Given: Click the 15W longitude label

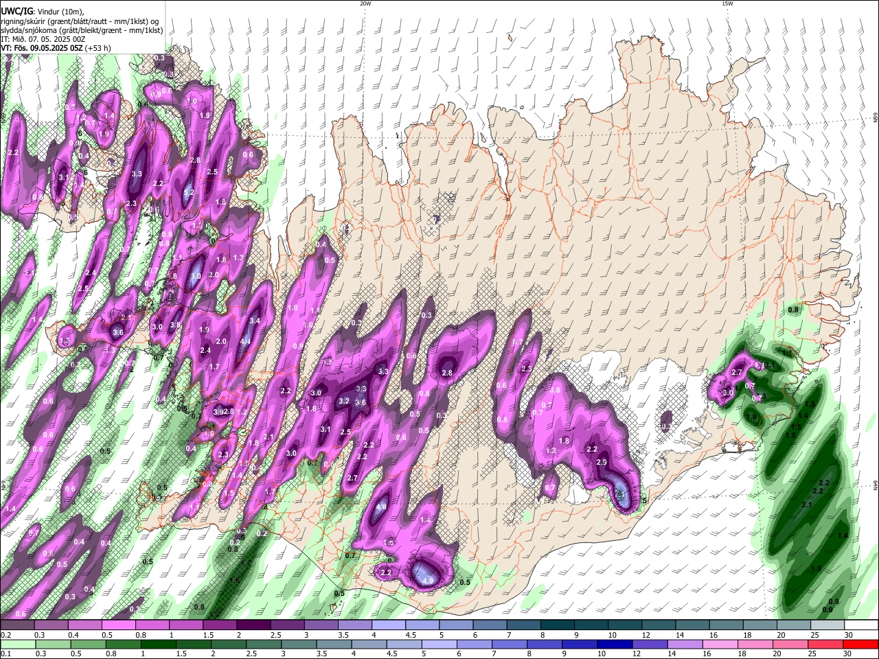Looking at the screenshot, I should click(x=727, y=3).
